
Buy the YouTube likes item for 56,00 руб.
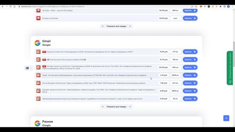tap(190, 11)
